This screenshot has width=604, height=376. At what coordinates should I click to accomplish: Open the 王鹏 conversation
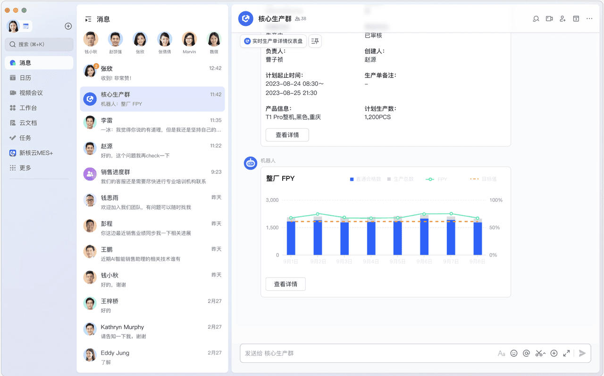tap(152, 254)
